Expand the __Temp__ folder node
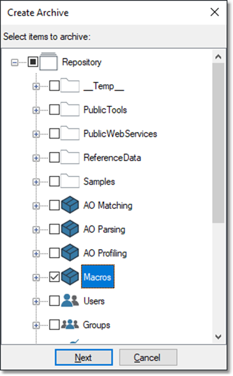Screen dimensions: 233x376 [36, 86]
